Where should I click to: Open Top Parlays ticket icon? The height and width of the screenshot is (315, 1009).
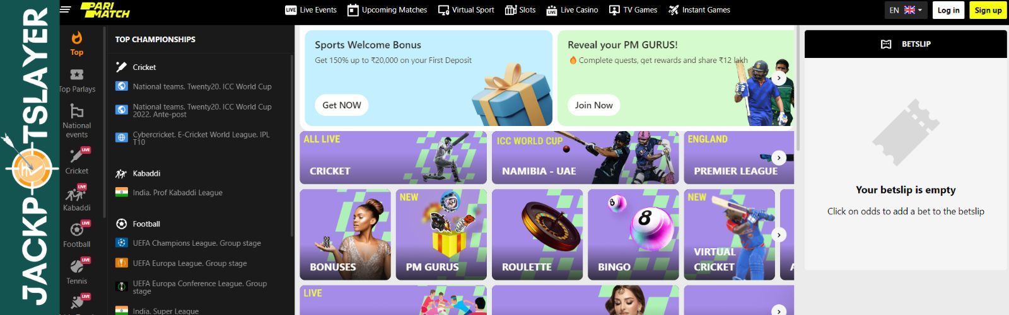tap(76, 75)
